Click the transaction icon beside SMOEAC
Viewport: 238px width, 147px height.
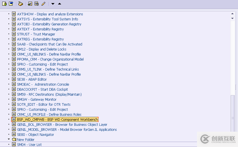[14, 84]
